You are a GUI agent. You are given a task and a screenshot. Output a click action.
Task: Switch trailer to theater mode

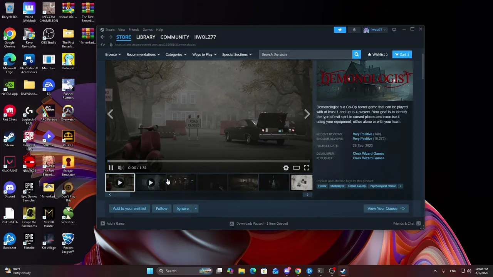(296, 168)
